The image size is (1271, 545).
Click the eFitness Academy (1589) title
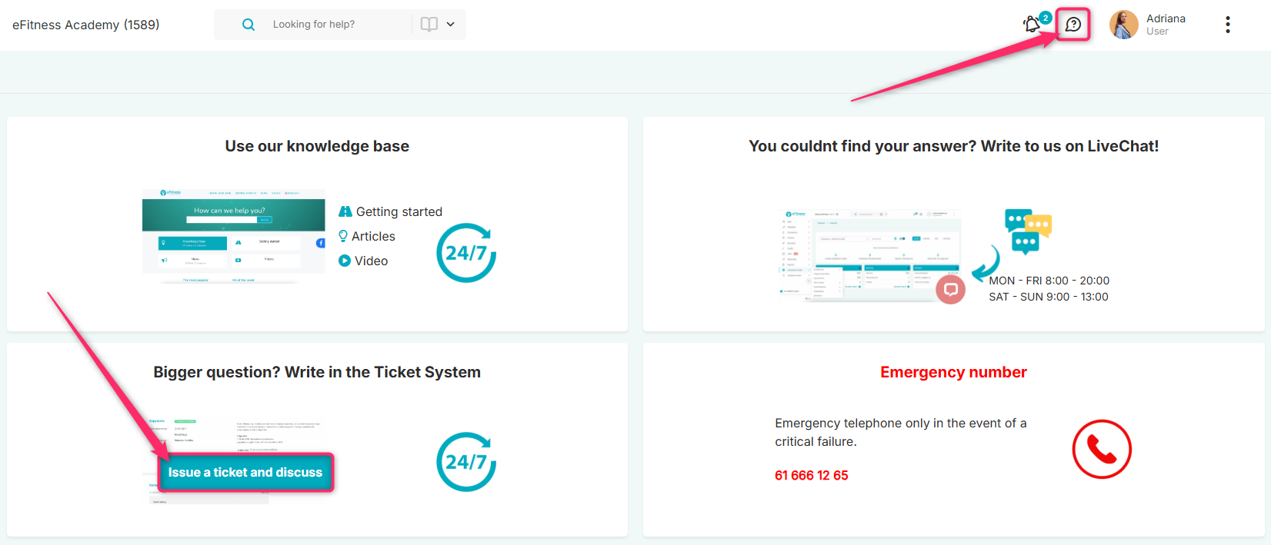pyautogui.click(x=86, y=25)
